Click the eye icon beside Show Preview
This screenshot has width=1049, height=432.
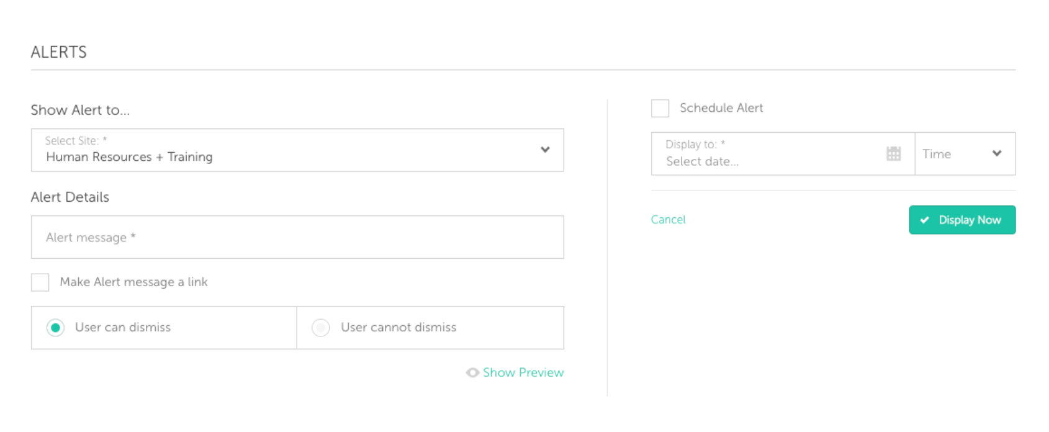472,372
